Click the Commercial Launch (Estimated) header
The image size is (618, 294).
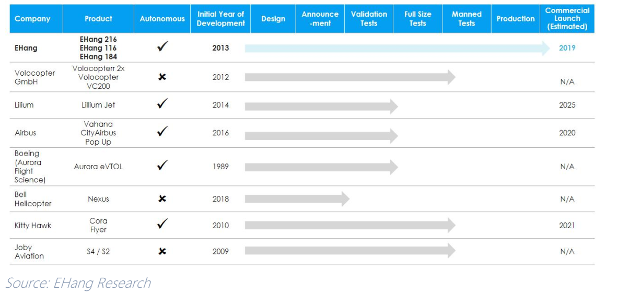(567, 19)
